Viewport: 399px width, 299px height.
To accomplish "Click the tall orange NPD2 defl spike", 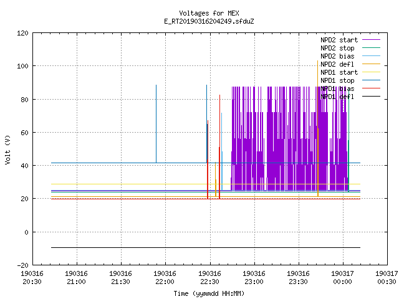I will (x=317, y=128).
